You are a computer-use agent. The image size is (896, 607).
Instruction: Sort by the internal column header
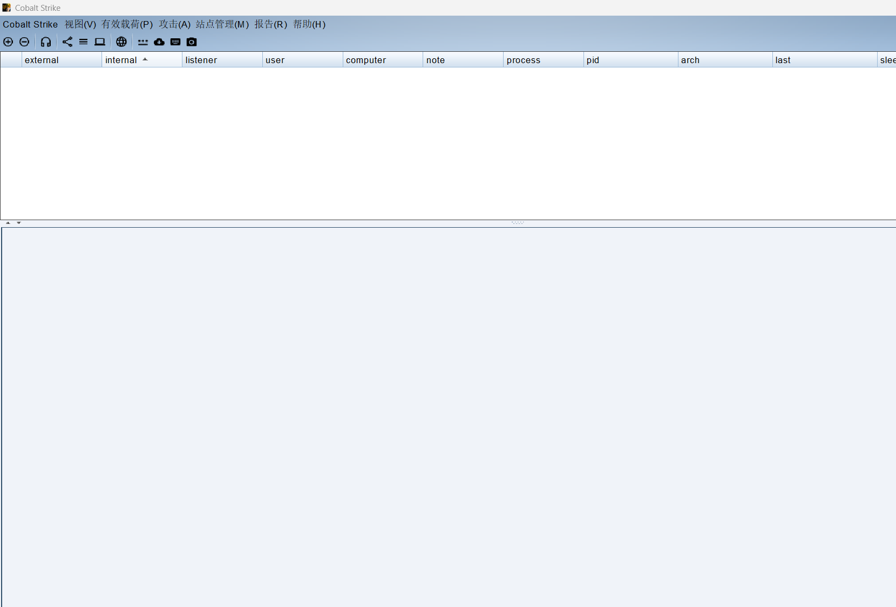(x=142, y=60)
